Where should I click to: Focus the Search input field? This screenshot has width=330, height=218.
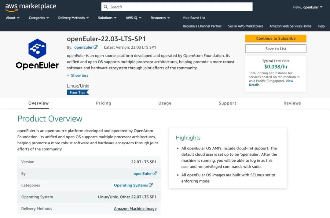pyautogui.click(x=180, y=7)
